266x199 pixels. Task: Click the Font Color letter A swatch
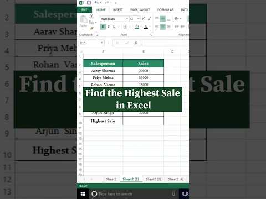pyautogui.click(x=146, y=27)
